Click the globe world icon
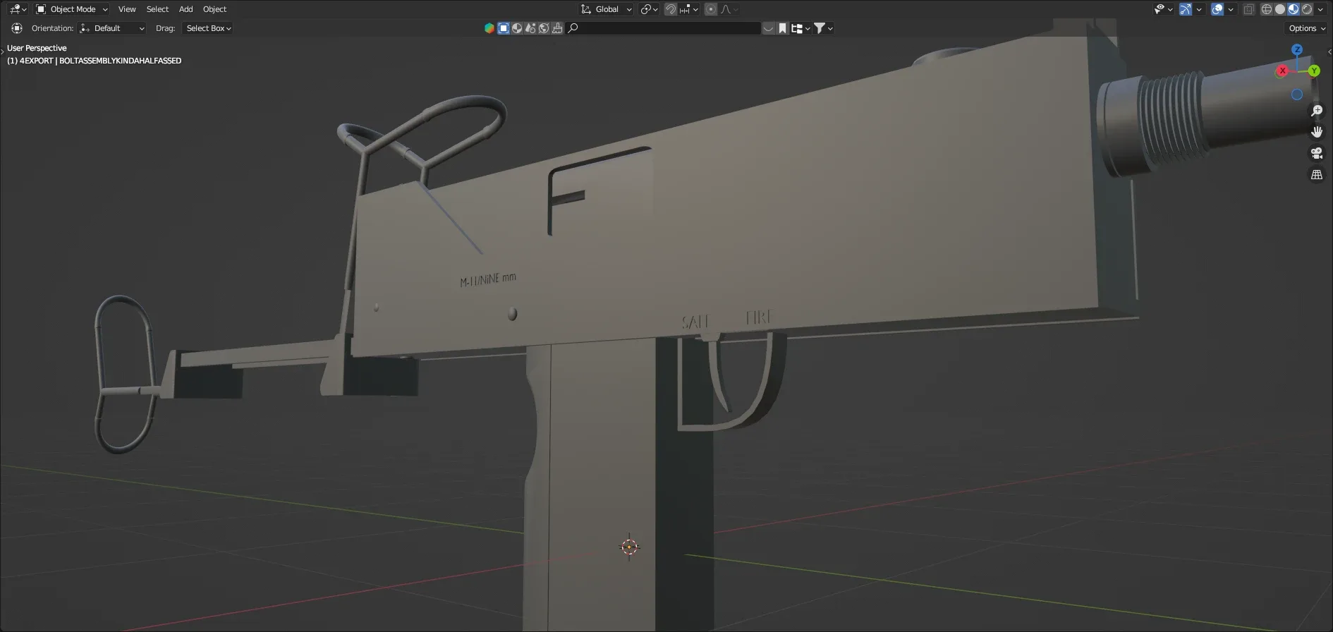The height and width of the screenshot is (632, 1333). click(x=544, y=28)
